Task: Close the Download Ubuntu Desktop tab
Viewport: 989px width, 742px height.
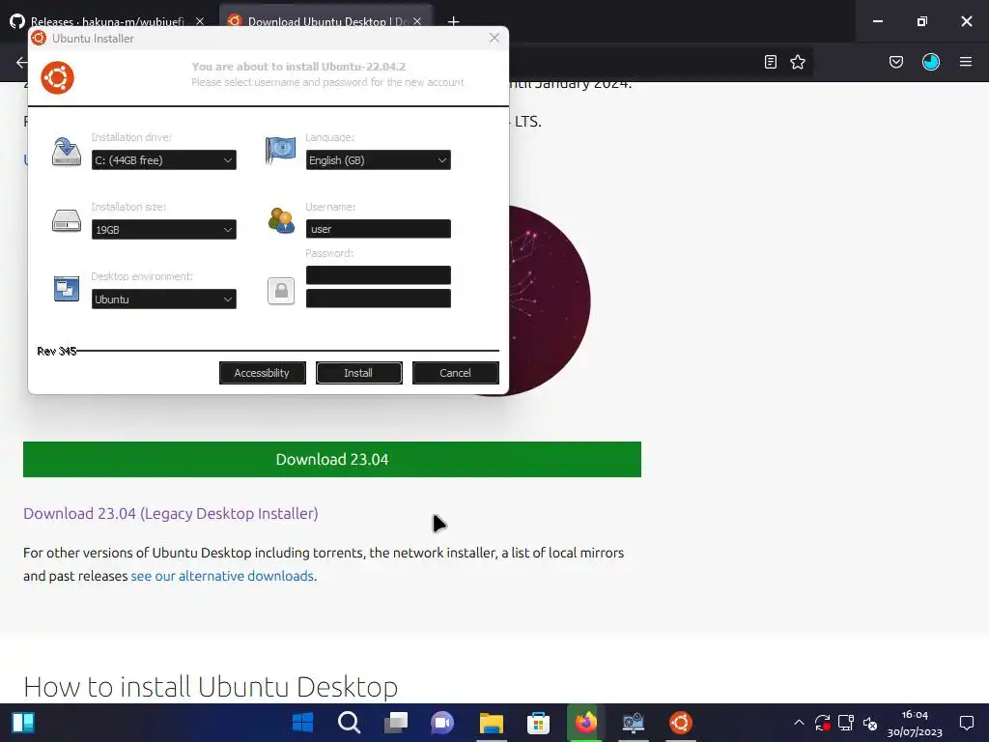Action: click(417, 21)
